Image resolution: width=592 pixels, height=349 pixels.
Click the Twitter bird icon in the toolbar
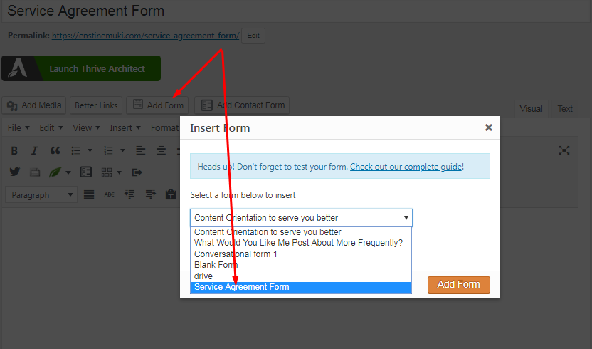coord(15,172)
